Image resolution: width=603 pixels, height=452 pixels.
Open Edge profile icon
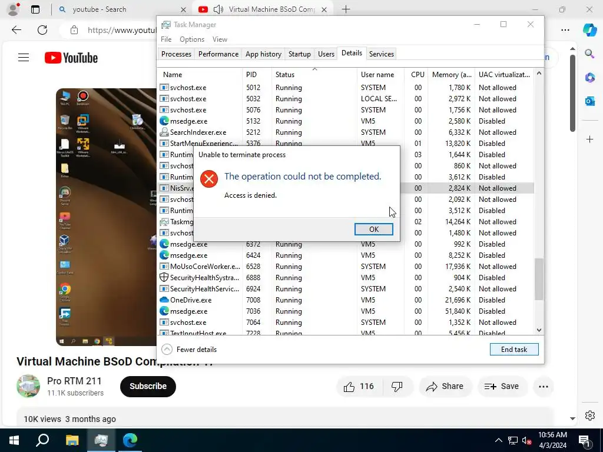pyautogui.click(x=14, y=9)
